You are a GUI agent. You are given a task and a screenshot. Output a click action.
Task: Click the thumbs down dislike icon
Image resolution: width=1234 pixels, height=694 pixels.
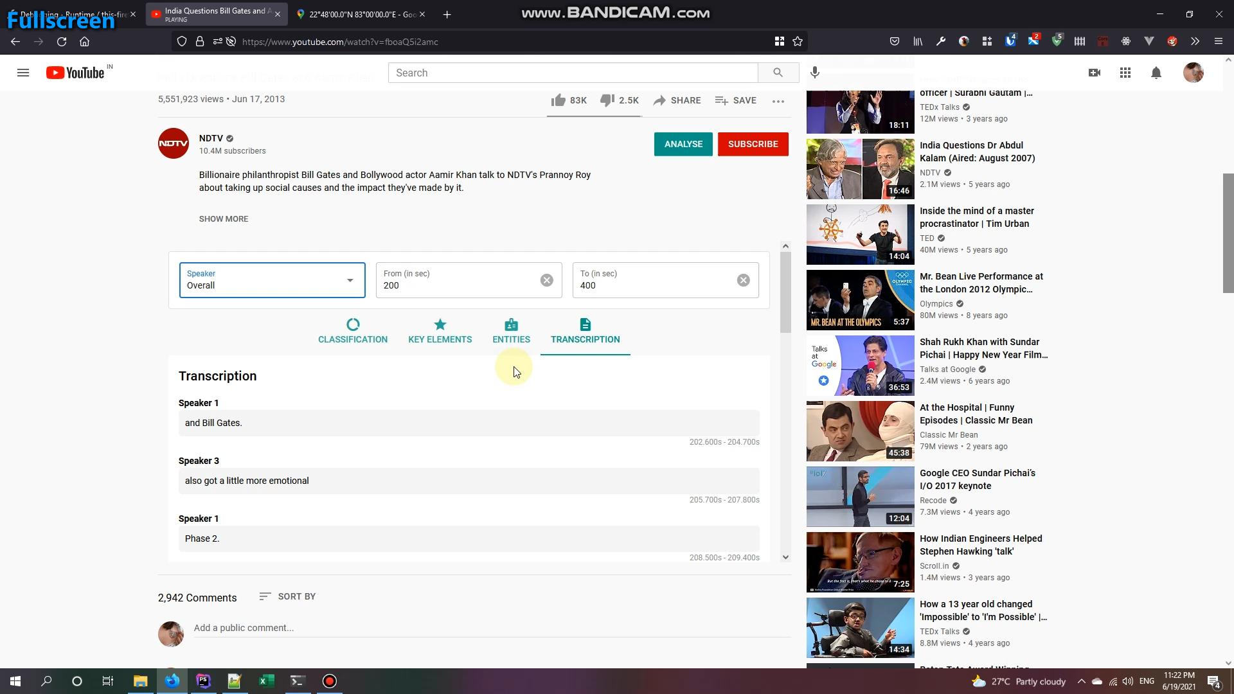pos(607,100)
